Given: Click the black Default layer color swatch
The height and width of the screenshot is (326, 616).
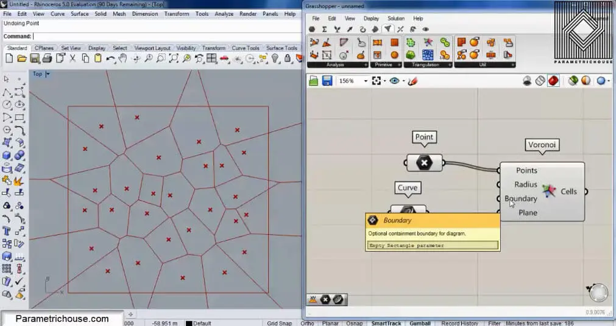Looking at the screenshot, I should tap(188, 323).
